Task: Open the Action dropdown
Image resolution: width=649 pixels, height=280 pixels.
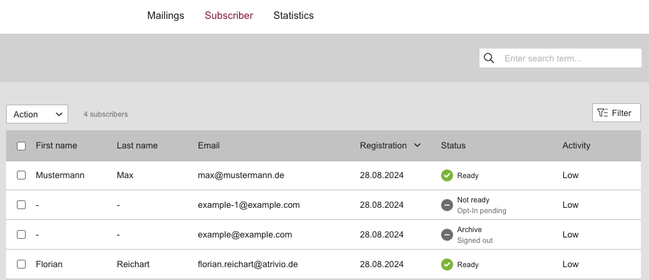Action: click(37, 114)
